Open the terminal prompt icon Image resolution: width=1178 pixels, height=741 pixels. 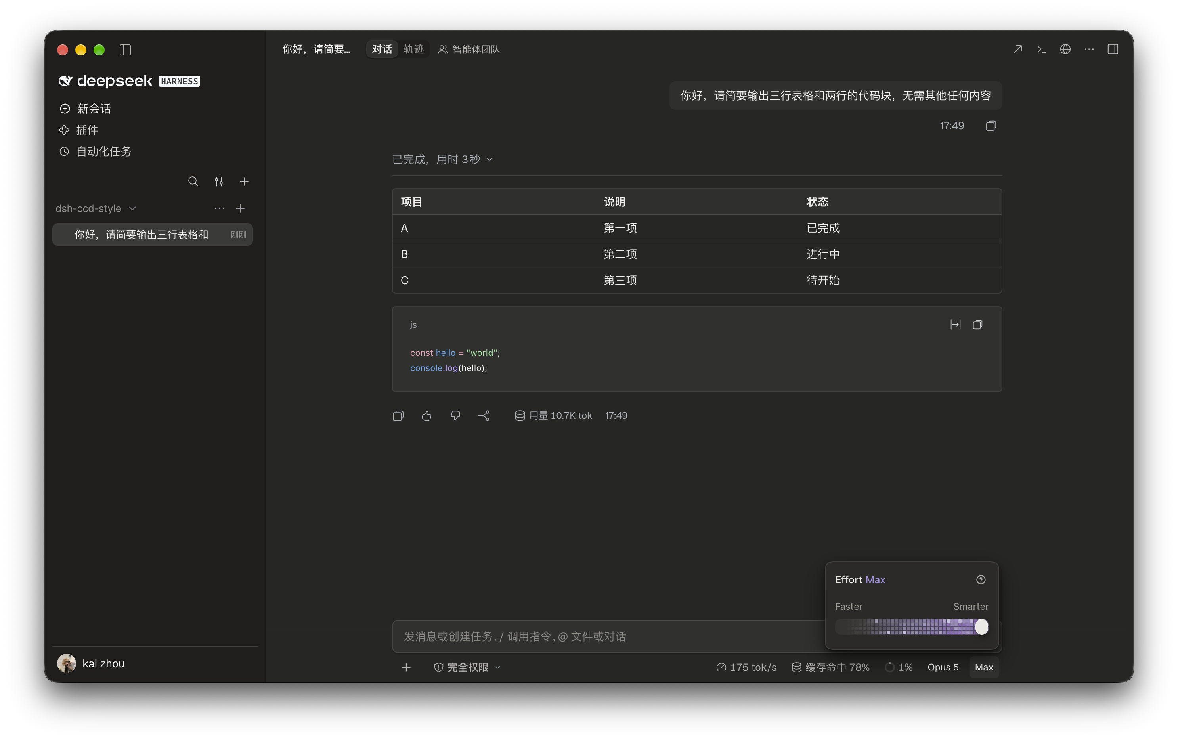(x=1042, y=50)
